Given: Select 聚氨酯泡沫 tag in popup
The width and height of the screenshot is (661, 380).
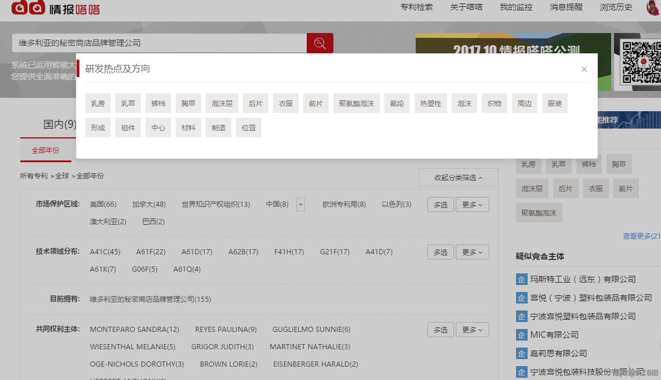Looking at the screenshot, I should [x=357, y=104].
